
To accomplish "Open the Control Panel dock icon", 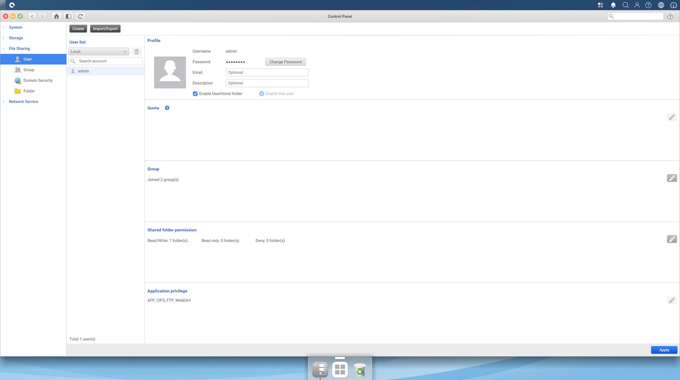I will [x=320, y=369].
